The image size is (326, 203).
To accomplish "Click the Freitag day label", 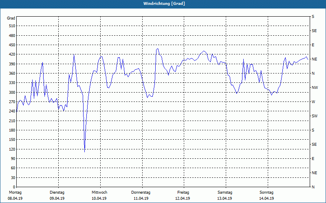I will [183, 192].
